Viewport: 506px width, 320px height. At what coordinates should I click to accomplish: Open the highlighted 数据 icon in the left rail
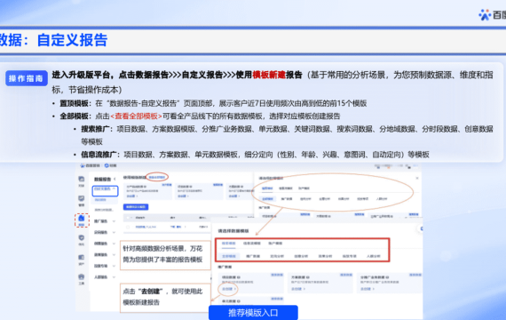[x=82, y=219]
